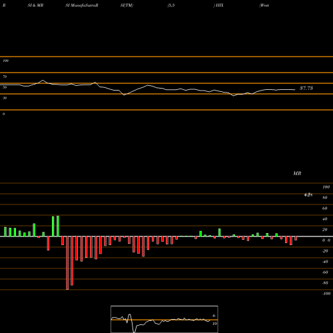The width and height of the screenshot is (333, 333).
Task: Click the RSI axis label 30
Action: click(x=5, y=98)
